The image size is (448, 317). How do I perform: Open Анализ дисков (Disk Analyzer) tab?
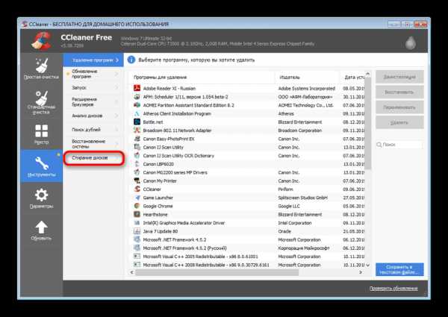point(93,116)
